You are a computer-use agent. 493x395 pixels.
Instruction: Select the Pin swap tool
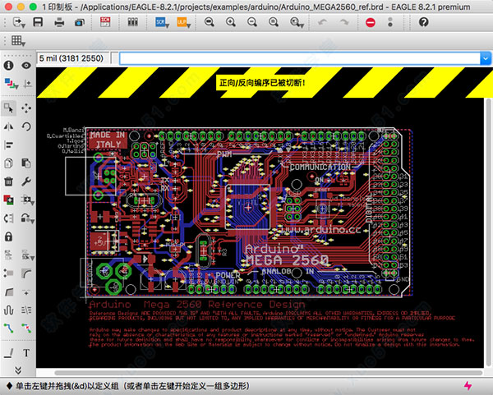point(8,218)
